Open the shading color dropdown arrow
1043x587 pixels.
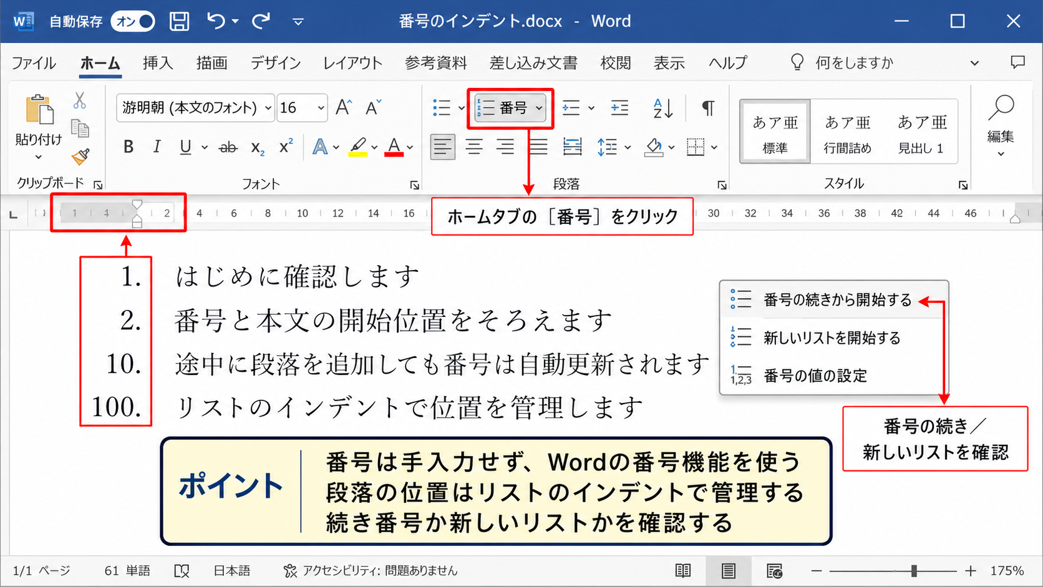(671, 148)
